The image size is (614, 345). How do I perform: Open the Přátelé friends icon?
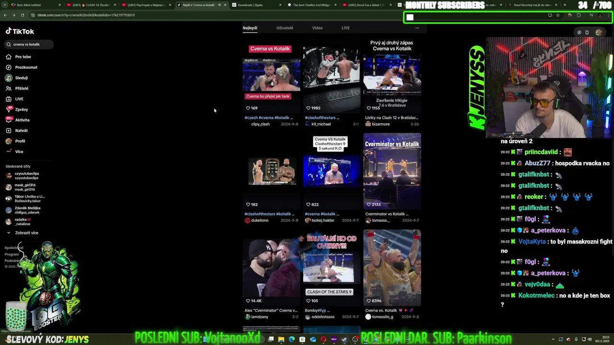[9, 88]
